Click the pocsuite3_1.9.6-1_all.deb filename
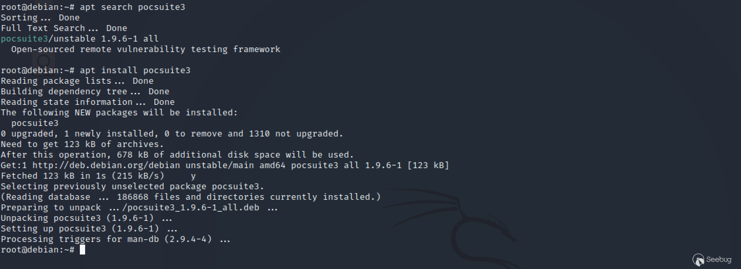This screenshot has width=741, height=269. point(193,208)
